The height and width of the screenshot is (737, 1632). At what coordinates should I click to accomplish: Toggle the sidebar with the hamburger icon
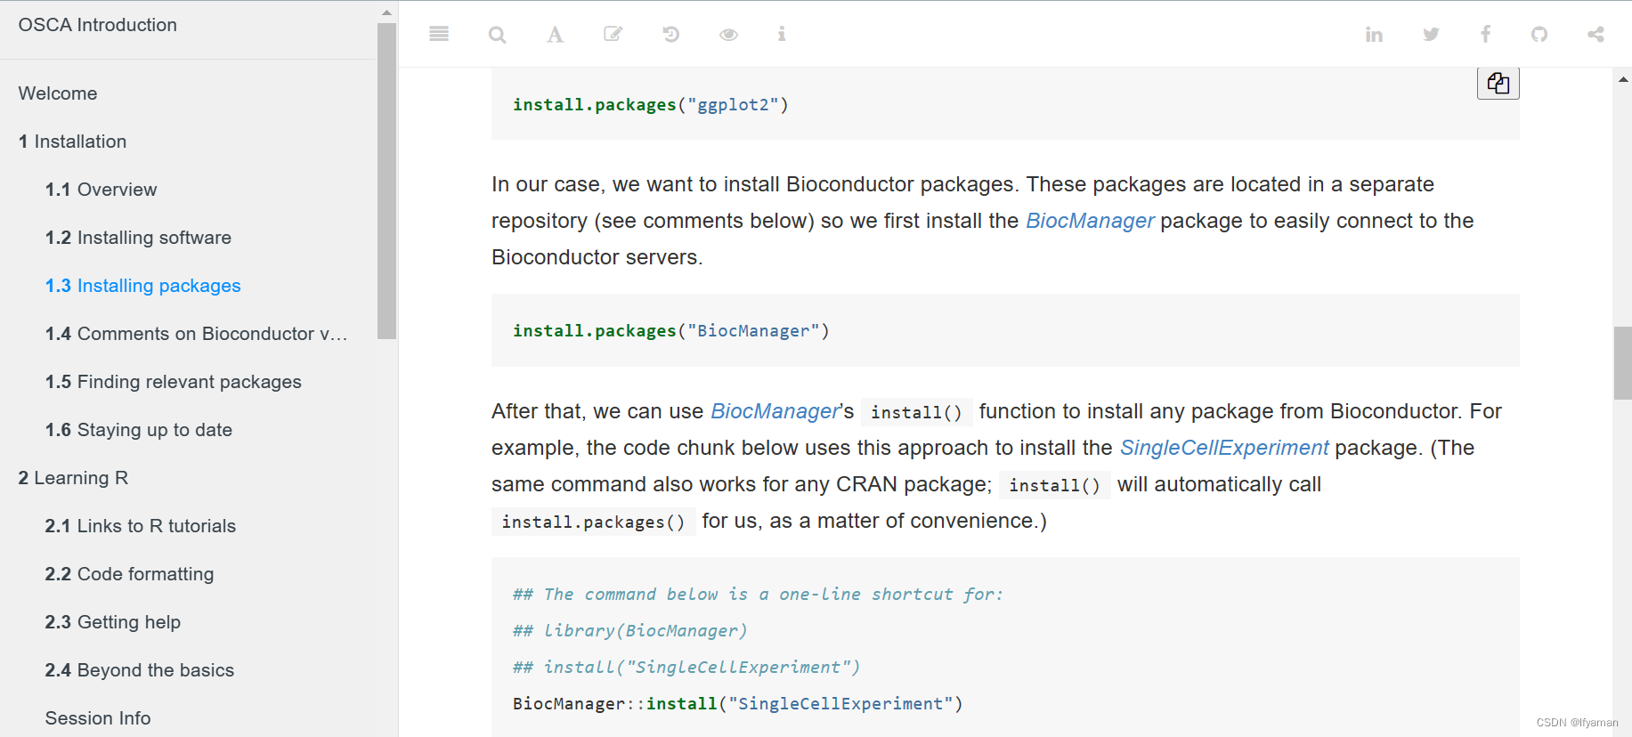coord(439,34)
